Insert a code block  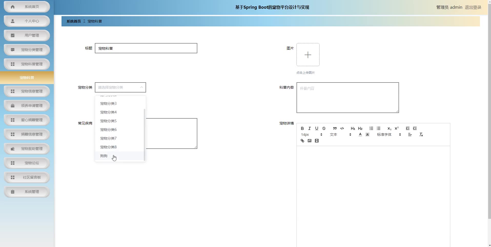pyautogui.click(x=342, y=128)
